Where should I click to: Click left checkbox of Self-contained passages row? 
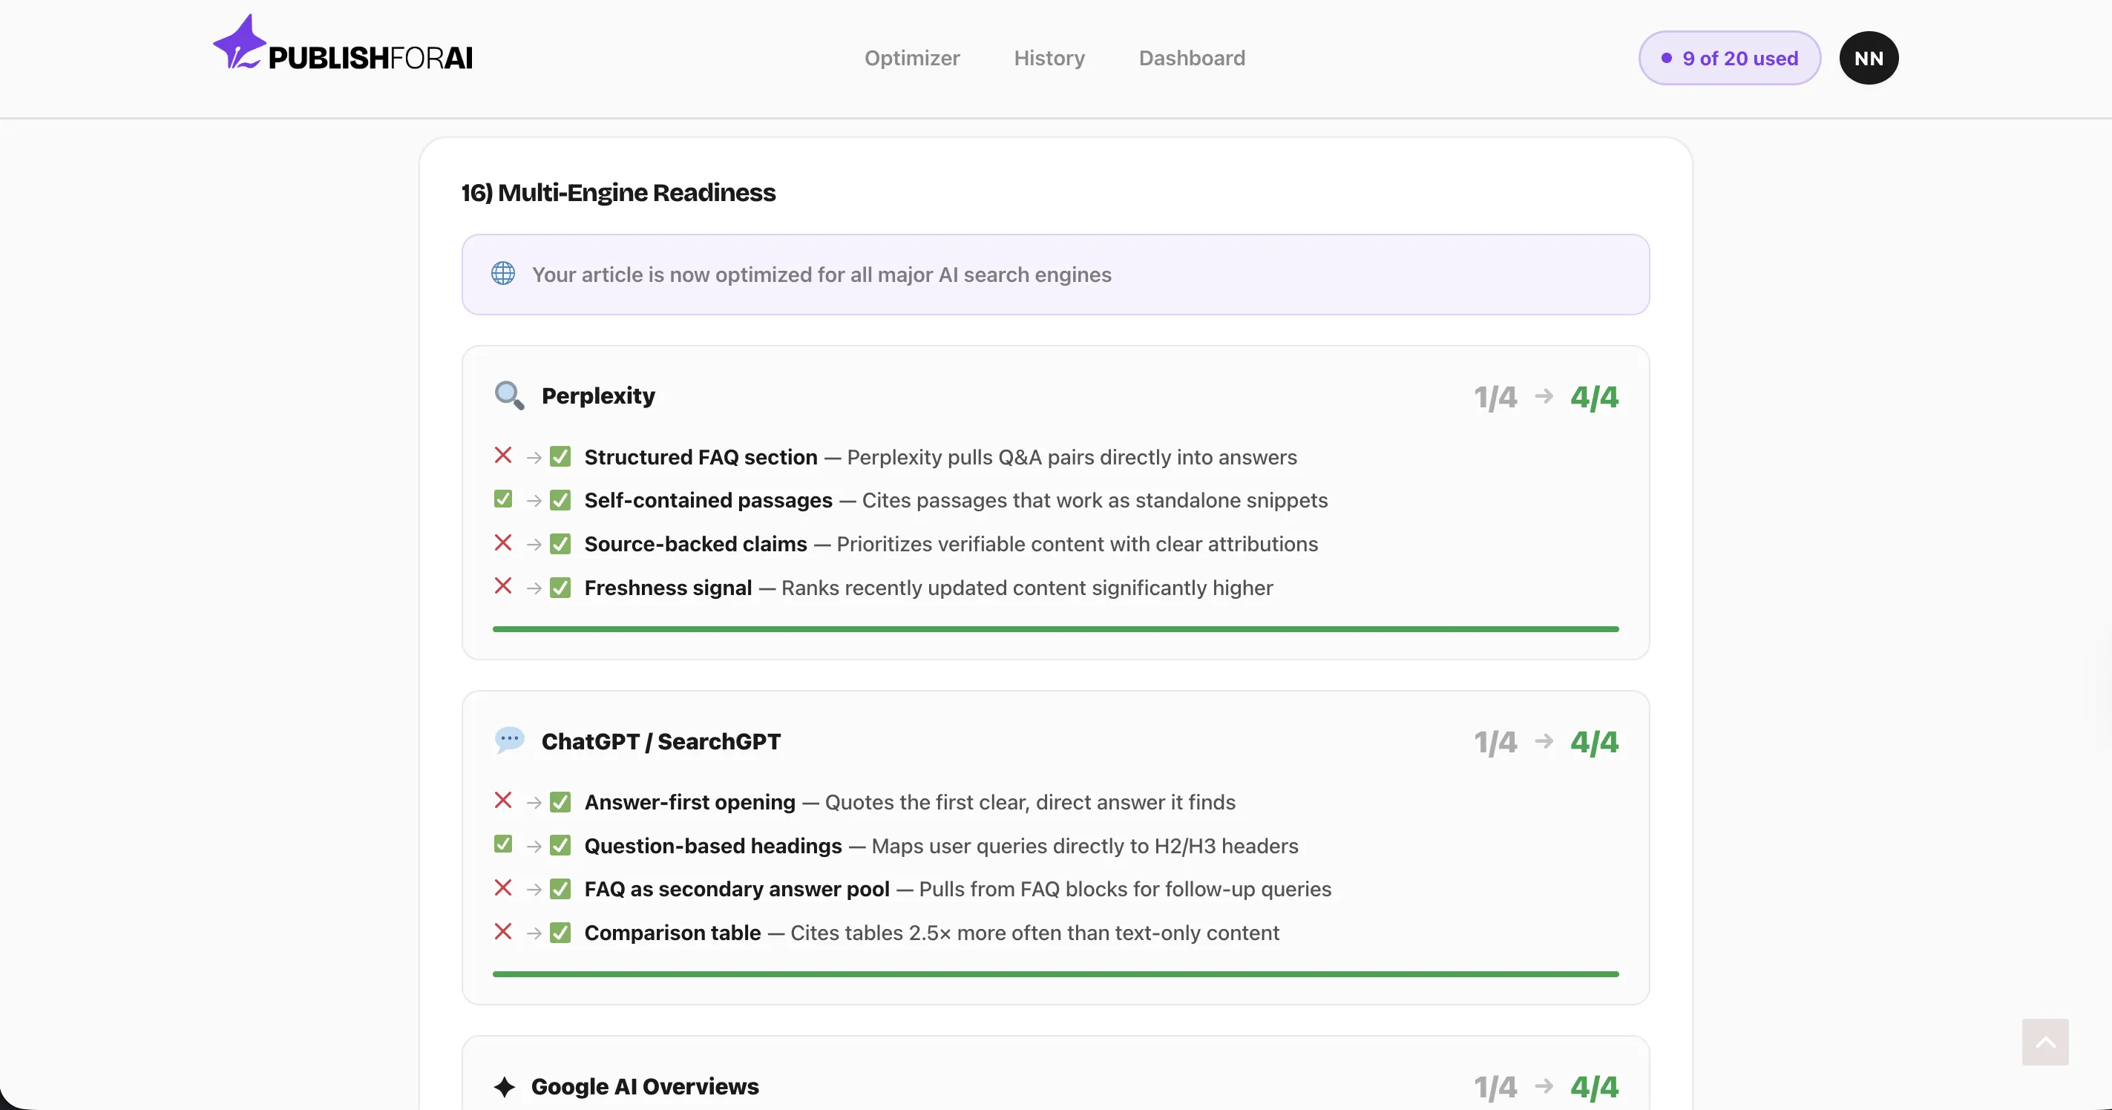502,499
